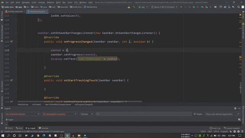Open the No connected devices dropdown

tap(23, 114)
